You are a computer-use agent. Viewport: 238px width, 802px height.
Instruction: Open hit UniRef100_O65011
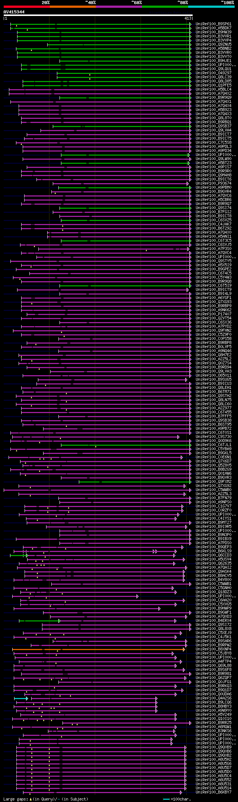pyautogui.click(x=213, y=376)
